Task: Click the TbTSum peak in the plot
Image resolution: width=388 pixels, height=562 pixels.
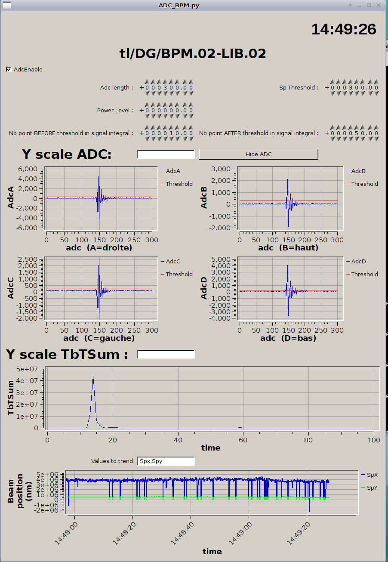Action: tap(93, 377)
